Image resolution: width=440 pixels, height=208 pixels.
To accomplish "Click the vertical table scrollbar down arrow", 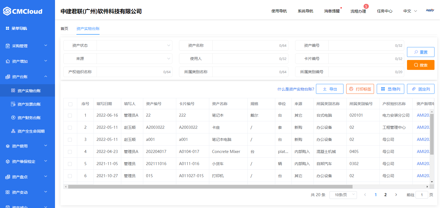I will coord(432,182).
